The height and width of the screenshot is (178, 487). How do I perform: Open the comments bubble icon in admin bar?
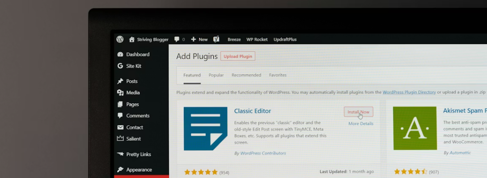177,39
